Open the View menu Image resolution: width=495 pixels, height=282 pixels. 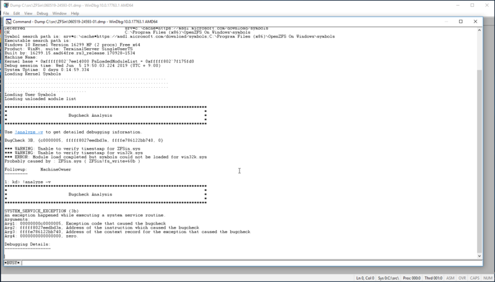click(x=28, y=14)
